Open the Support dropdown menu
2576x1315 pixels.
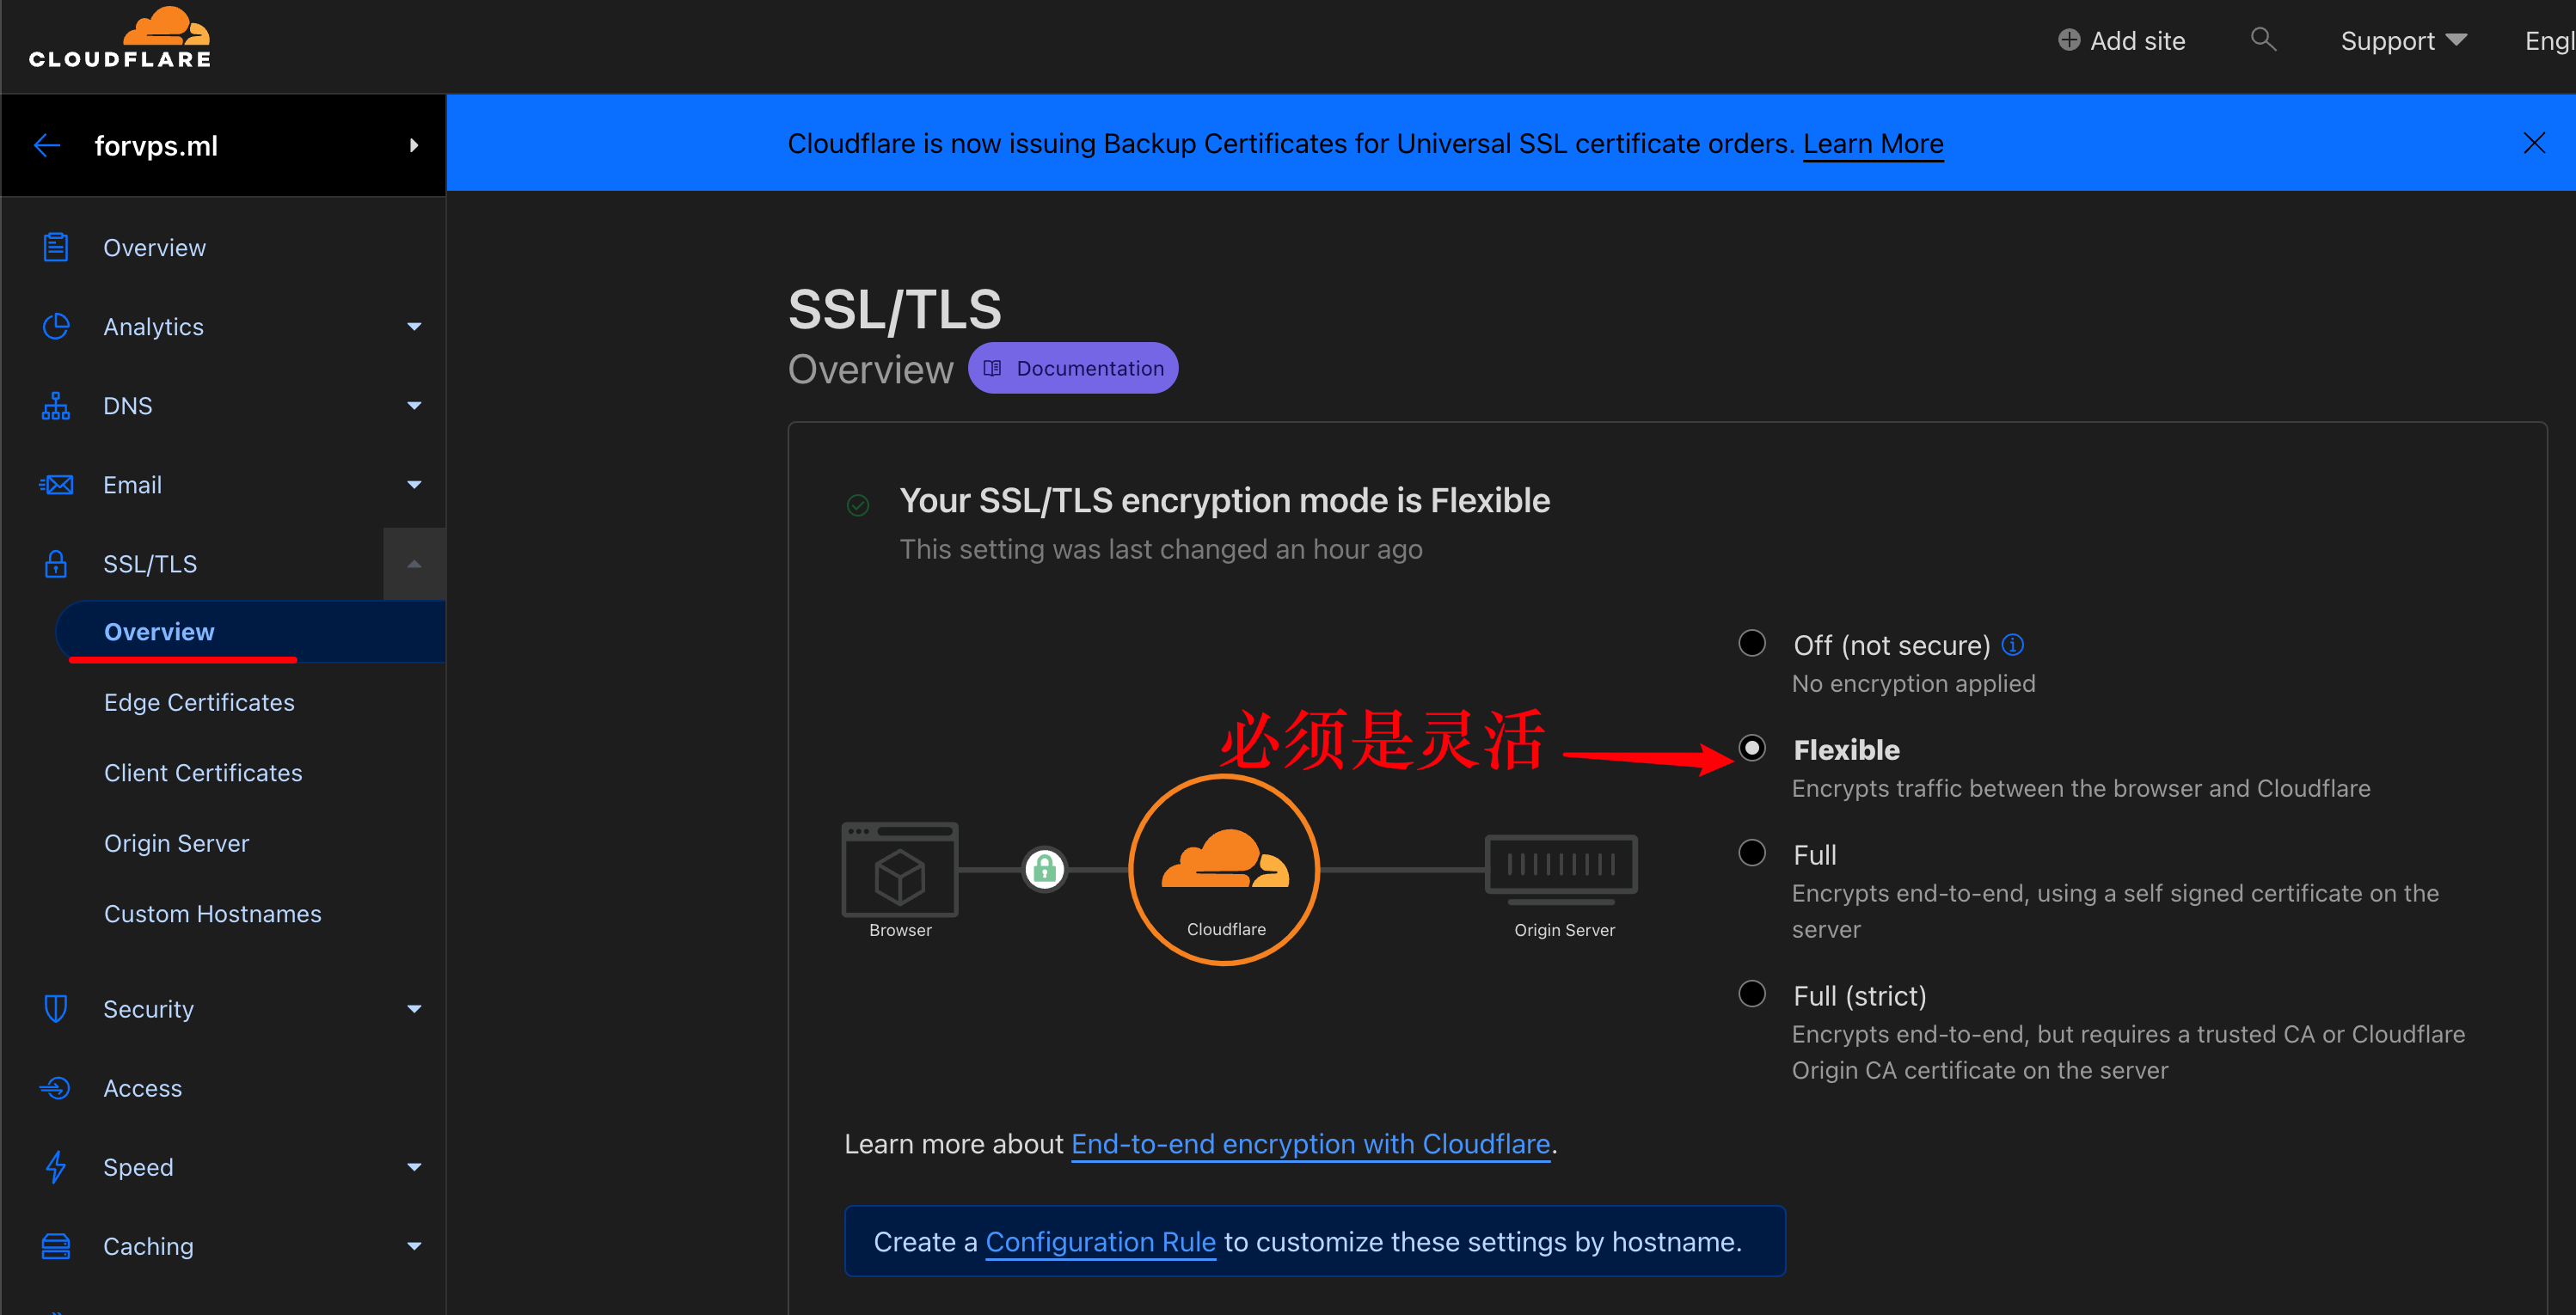click(x=2403, y=41)
